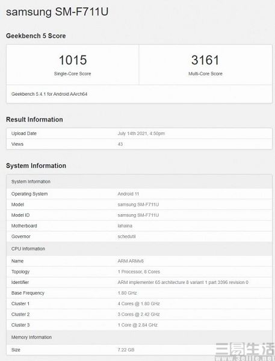Image resolution: width=275 pixels, height=361 pixels.
Task: Click the single-core score 1015
Action: [73, 60]
